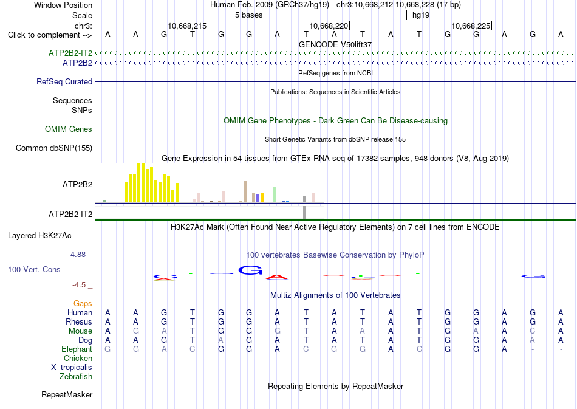Open Multiz Alignments of 100 Vertebrates title

coord(335,295)
